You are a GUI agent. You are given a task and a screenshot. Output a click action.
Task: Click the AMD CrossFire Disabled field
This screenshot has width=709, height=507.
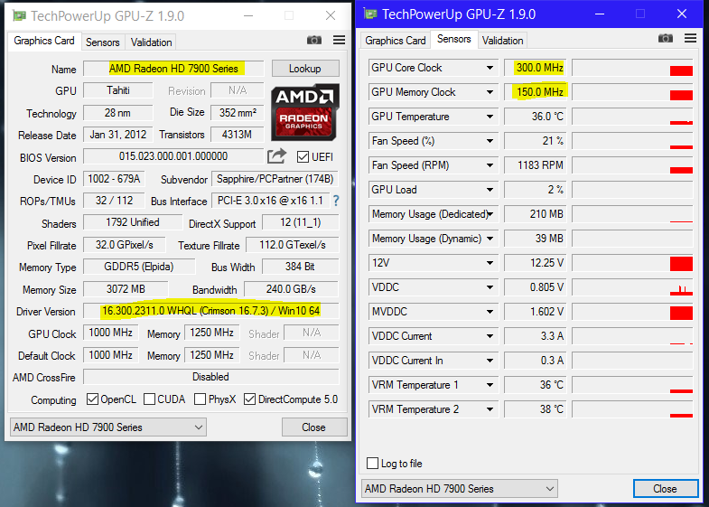[210, 377]
